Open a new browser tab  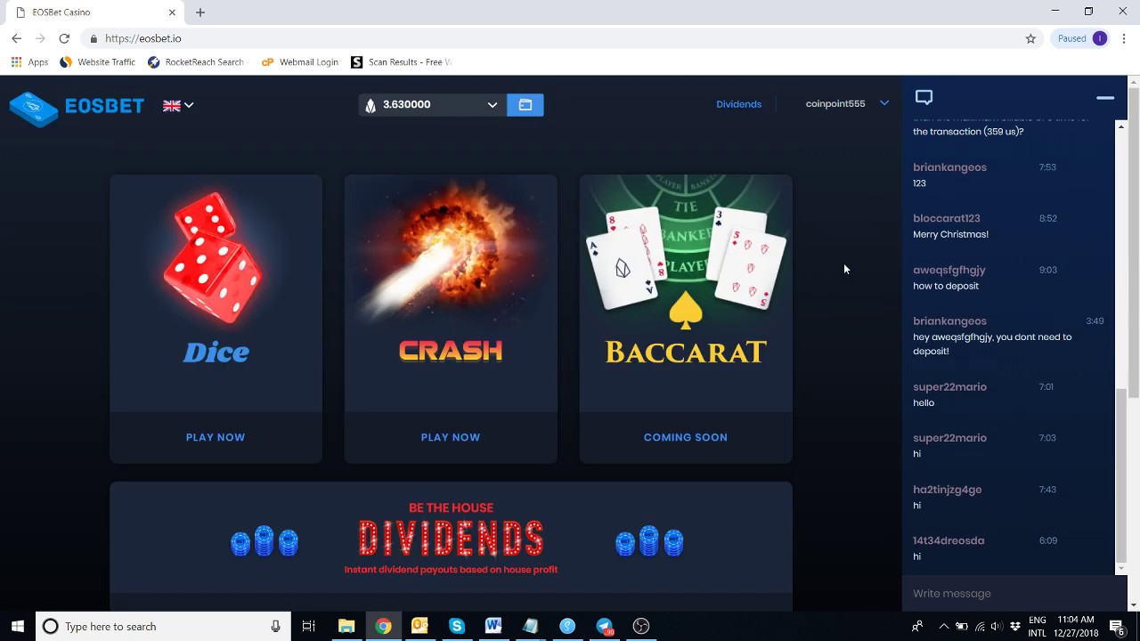click(x=200, y=12)
